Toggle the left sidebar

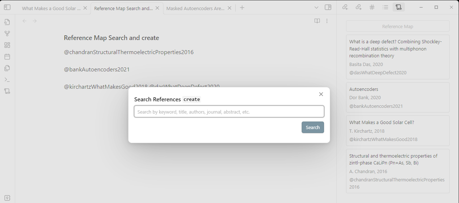(7, 7)
